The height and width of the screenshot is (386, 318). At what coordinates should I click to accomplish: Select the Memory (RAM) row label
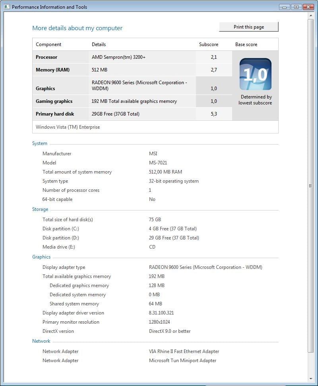(52, 69)
